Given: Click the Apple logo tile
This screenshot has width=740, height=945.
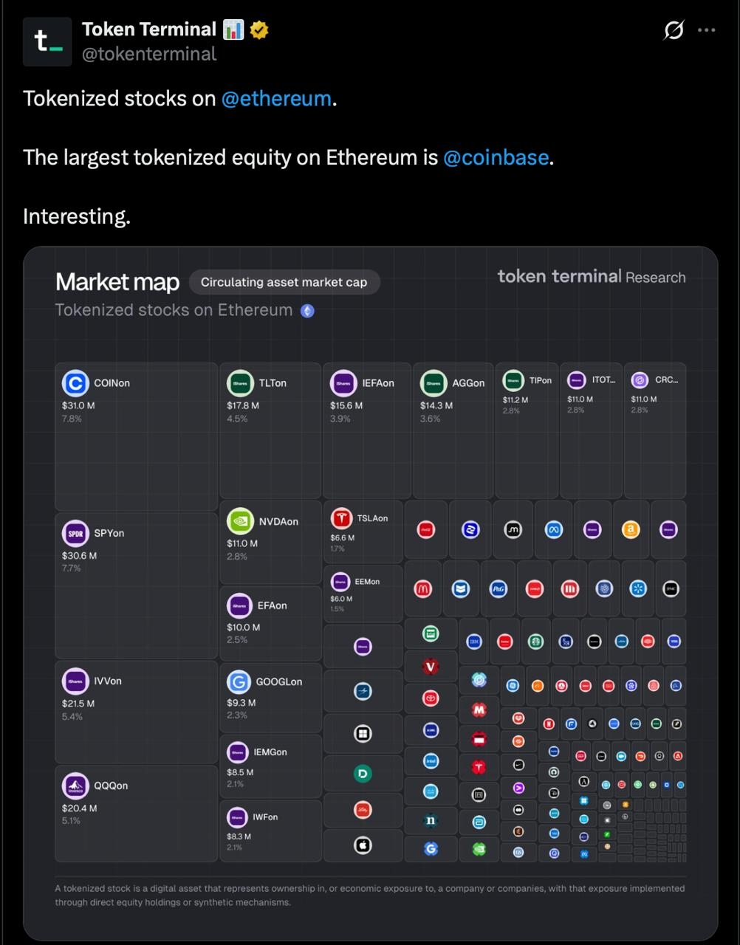Looking at the screenshot, I should coord(363,845).
